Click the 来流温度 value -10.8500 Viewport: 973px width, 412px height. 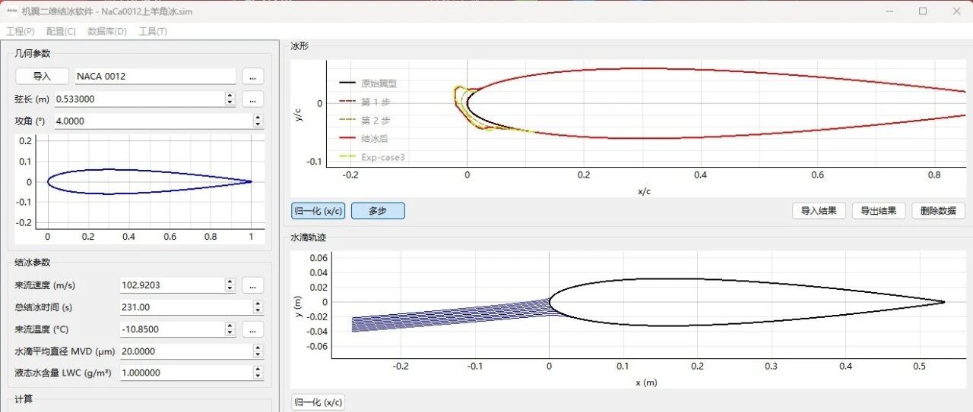coord(172,329)
